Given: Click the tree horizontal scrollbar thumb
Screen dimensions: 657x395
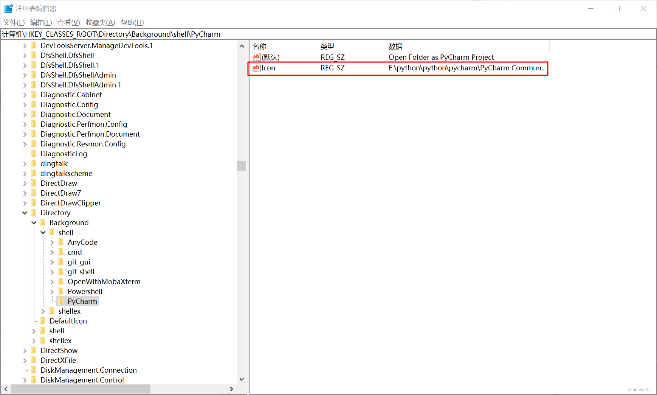Looking at the screenshot, I should click(81, 389).
